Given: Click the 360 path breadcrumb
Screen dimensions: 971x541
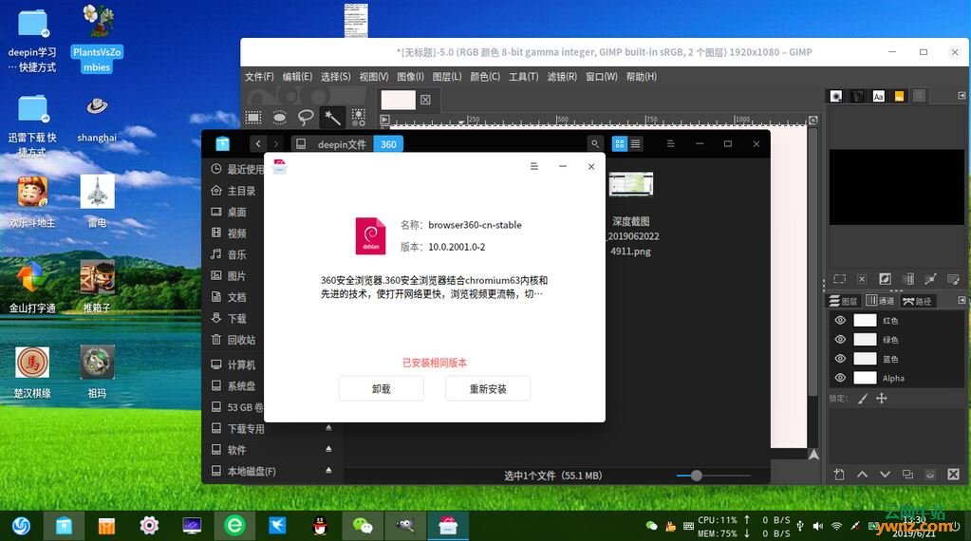Looking at the screenshot, I should [388, 144].
